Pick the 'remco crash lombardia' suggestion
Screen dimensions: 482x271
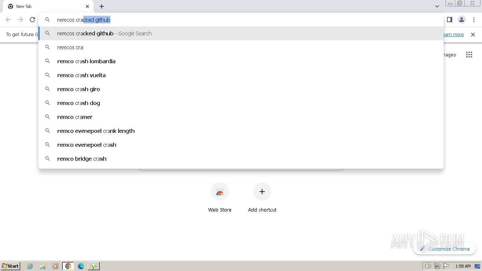pyautogui.click(x=241, y=61)
